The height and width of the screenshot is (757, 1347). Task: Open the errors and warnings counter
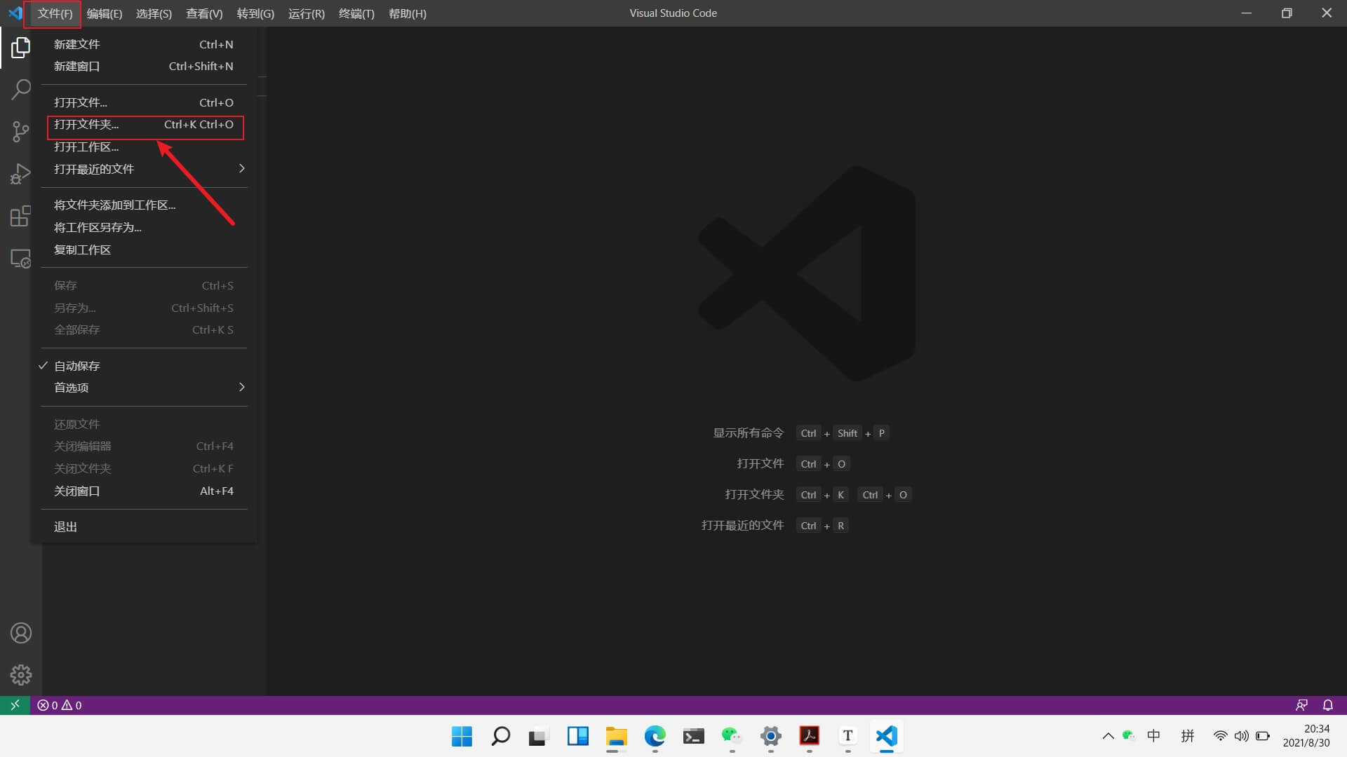pos(60,705)
